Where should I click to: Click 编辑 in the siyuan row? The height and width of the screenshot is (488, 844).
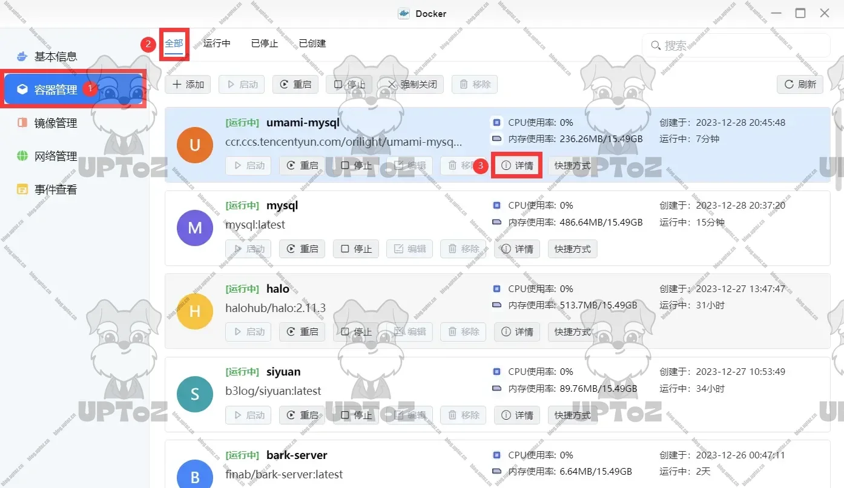[x=410, y=415]
